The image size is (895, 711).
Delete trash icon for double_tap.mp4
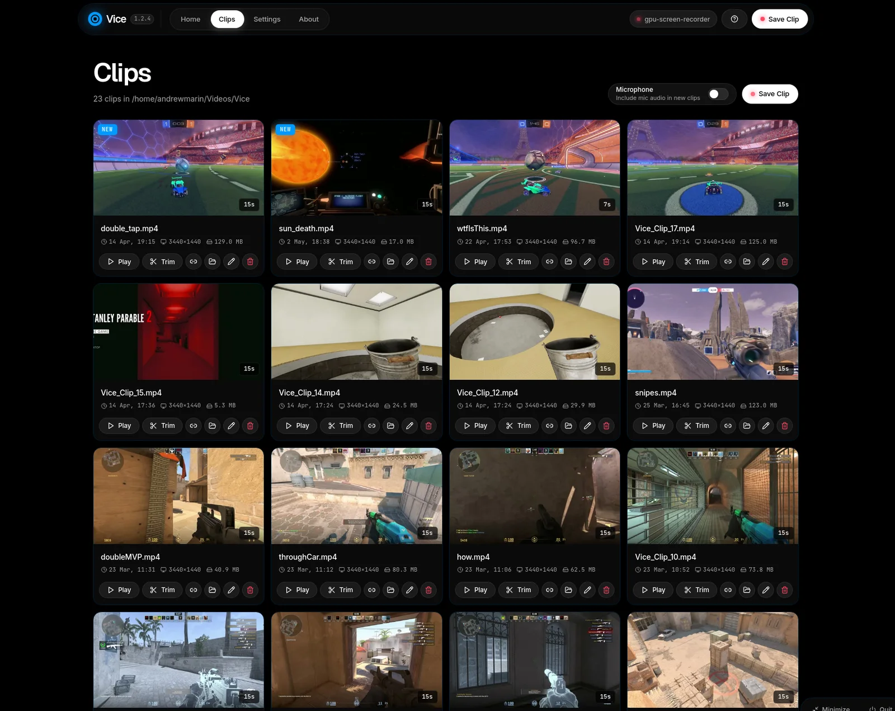point(250,261)
